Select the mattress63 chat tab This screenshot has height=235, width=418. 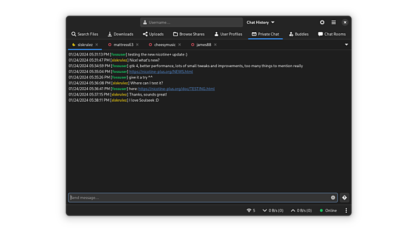pos(123,44)
